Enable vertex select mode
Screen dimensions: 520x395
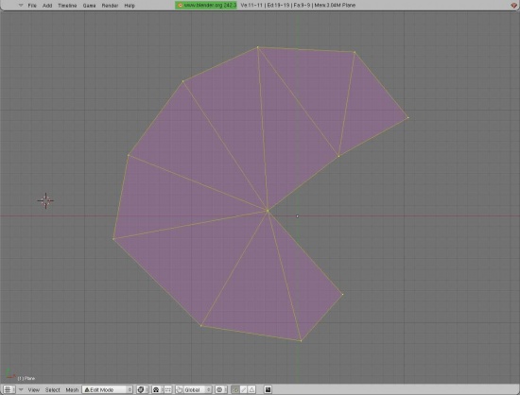tap(235, 389)
